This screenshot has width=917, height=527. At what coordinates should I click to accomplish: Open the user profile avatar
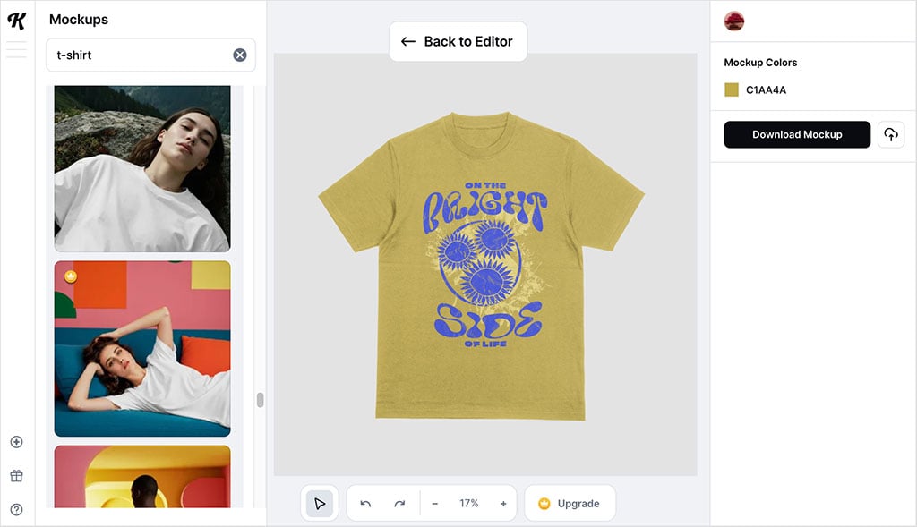pyautogui.click(x=734, y=21)
